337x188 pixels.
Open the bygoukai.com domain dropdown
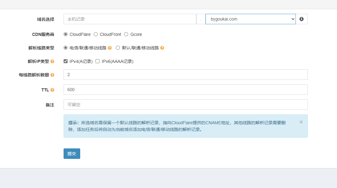pyautogui.click(x=251, y=19)
